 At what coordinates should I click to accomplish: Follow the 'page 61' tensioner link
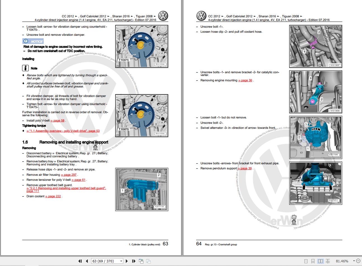pos(79,180)
